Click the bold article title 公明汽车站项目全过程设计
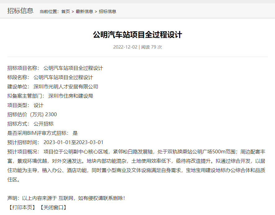 click(x=137, y=35)
